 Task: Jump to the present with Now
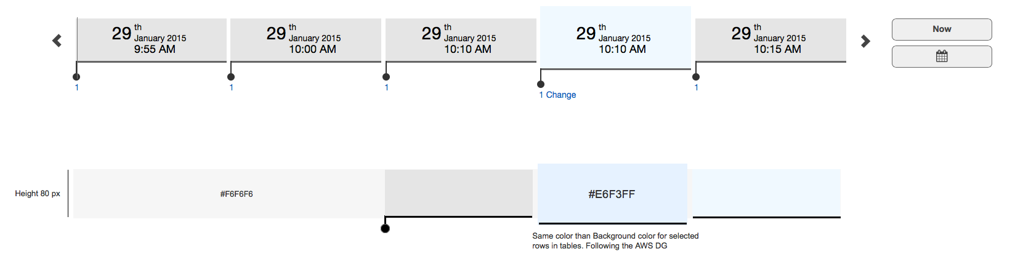(942, 29)
